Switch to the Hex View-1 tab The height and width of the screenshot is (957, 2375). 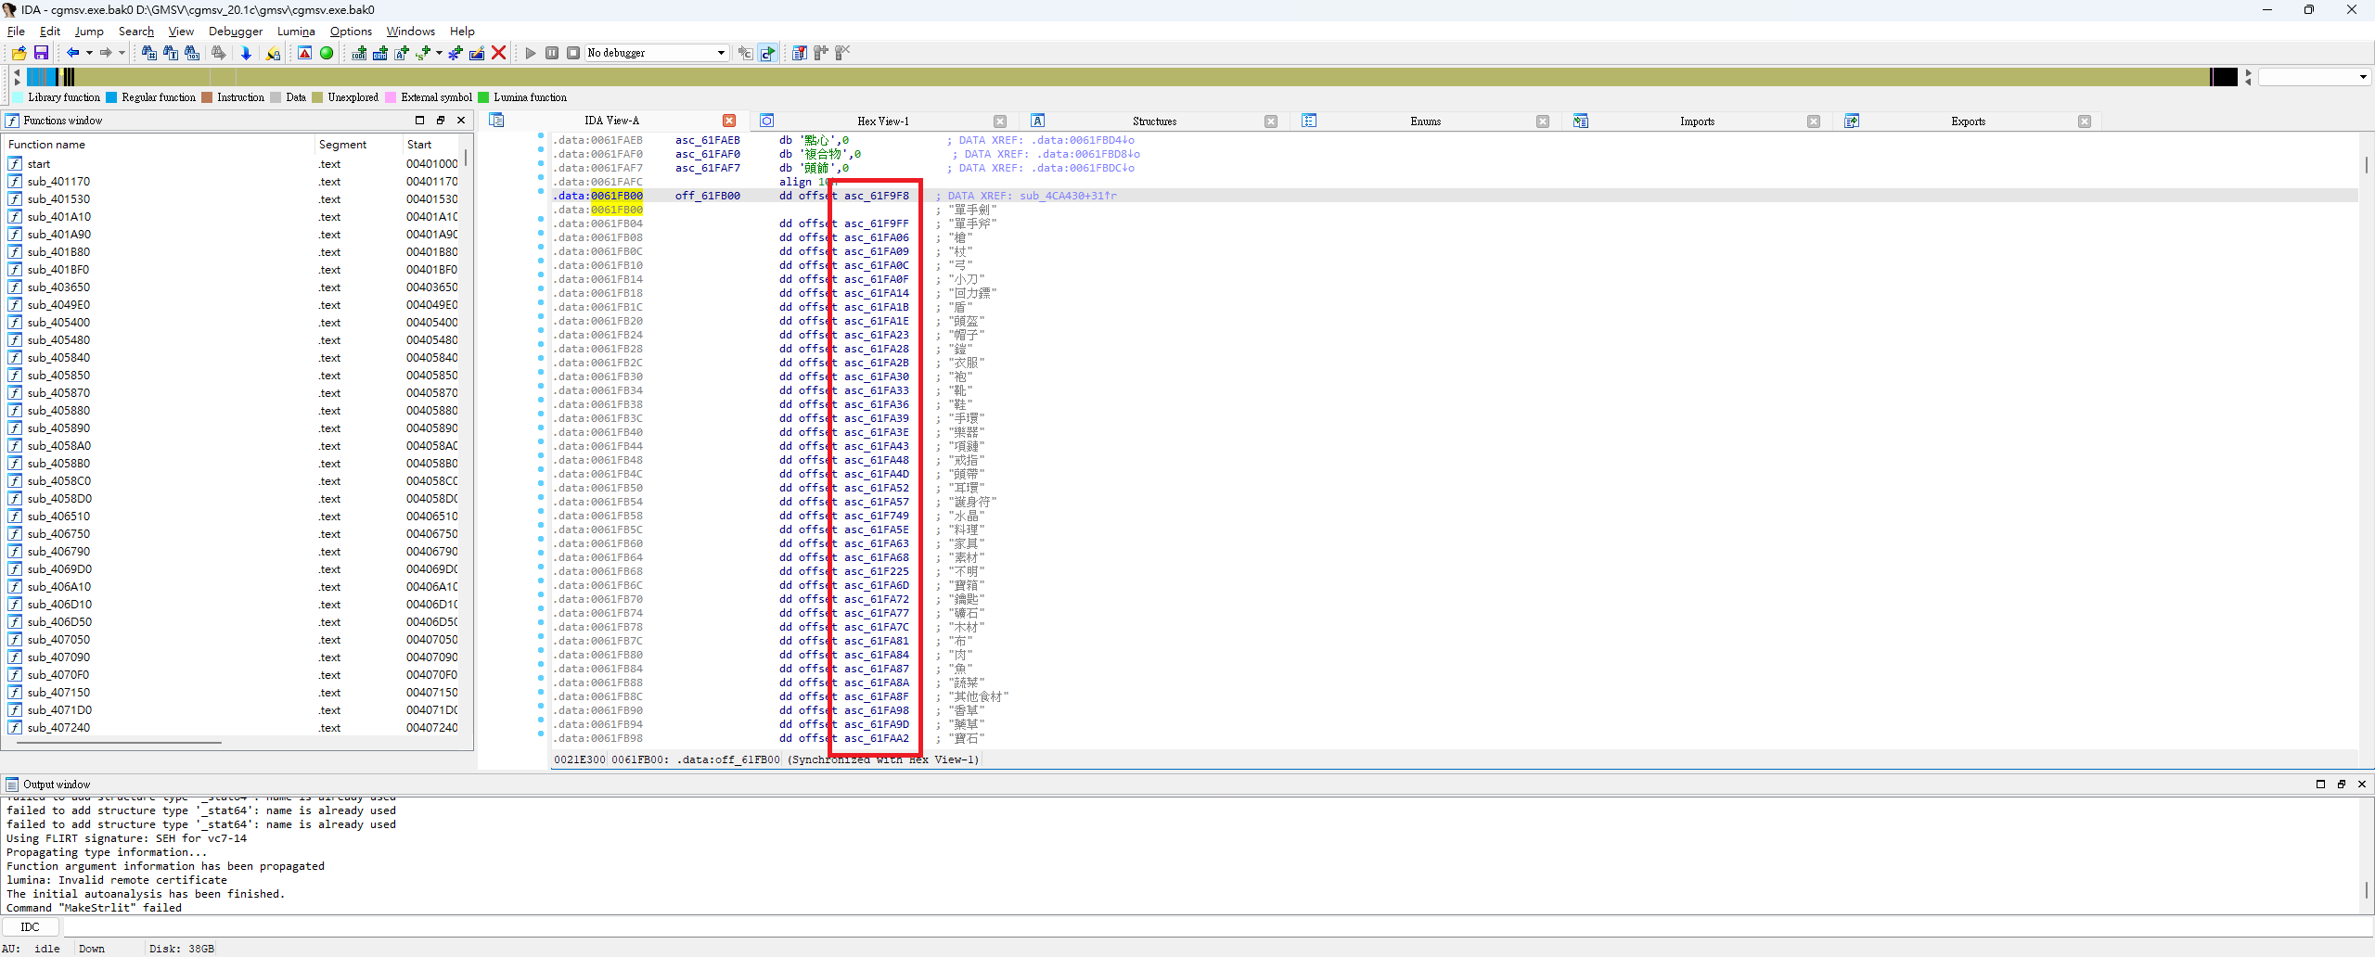(x=882, y=121)
